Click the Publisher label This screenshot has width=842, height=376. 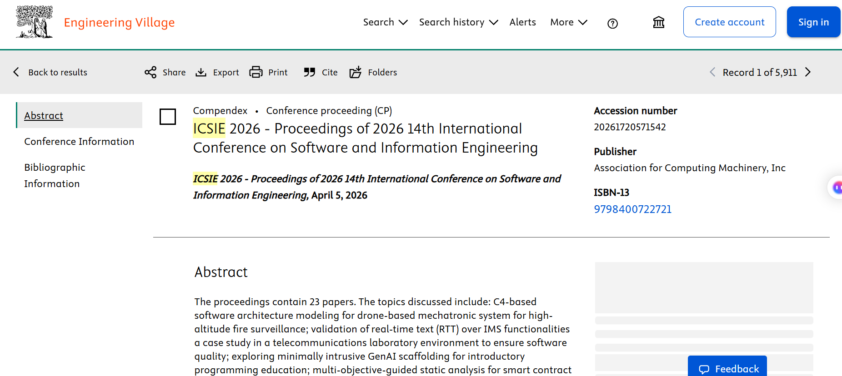(x=615, y=152)
